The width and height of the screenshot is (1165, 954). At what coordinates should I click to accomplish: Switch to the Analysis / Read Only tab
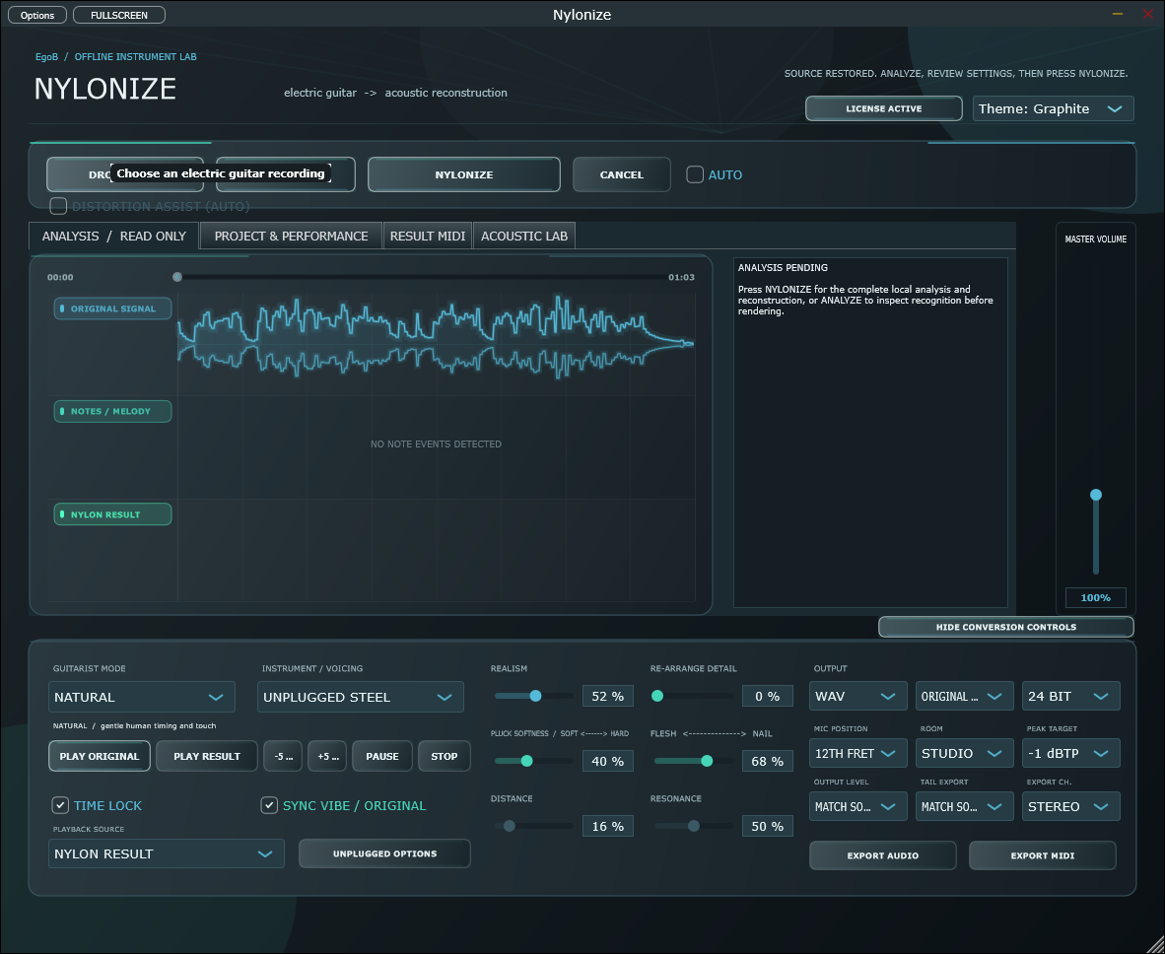click(x=113, y=236)
